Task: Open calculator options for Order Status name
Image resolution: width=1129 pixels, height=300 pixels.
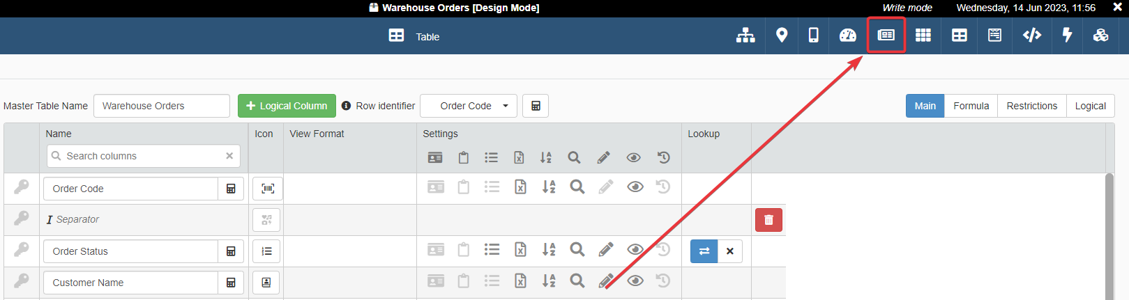Action: coord(231,251)
